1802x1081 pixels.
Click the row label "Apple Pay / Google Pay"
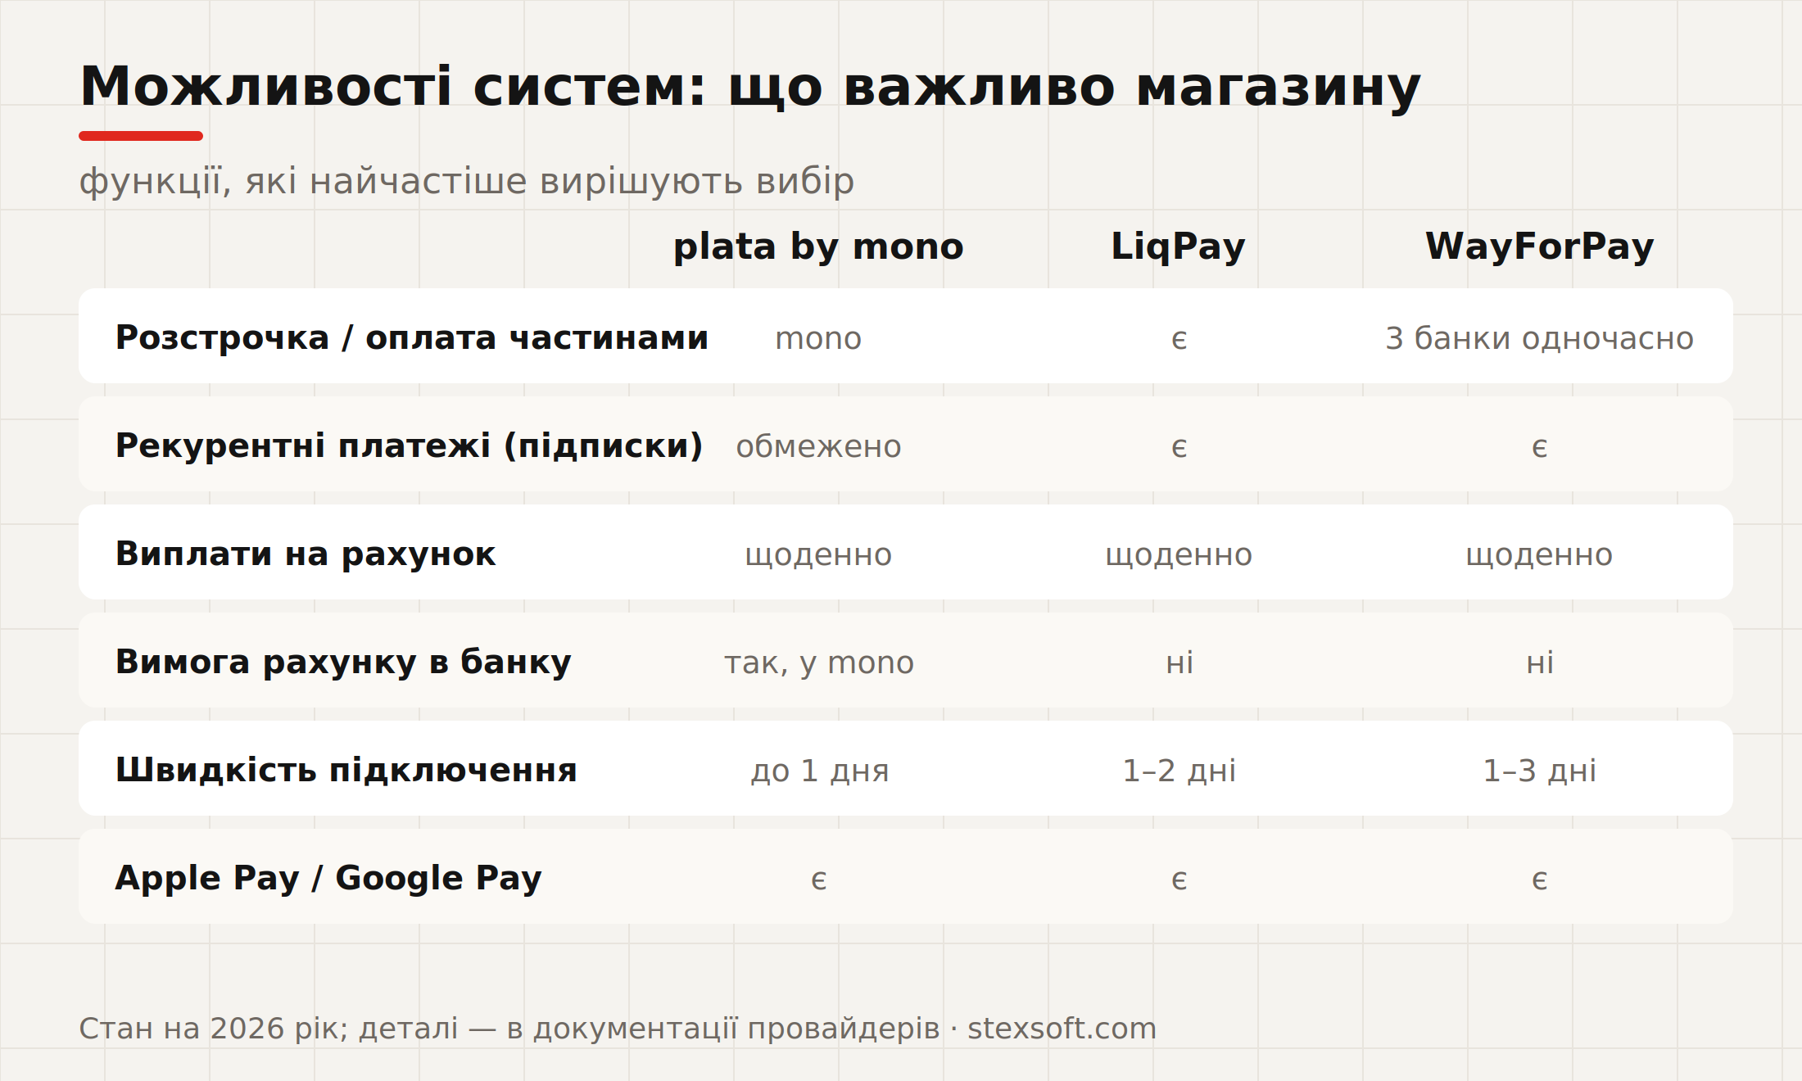[x=328, y=878]
